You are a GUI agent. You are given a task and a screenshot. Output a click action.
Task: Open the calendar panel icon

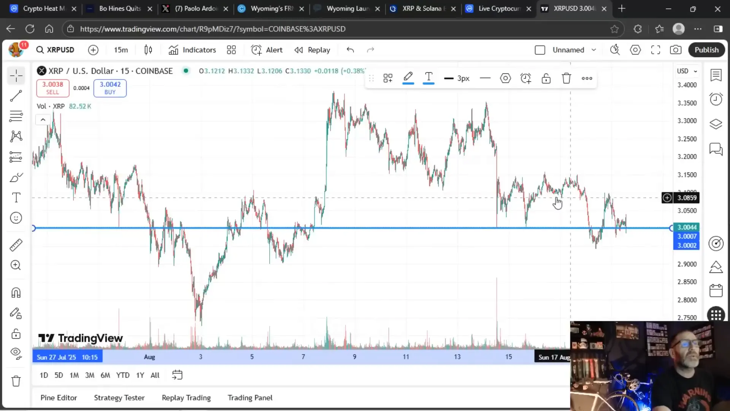(716, 291)
